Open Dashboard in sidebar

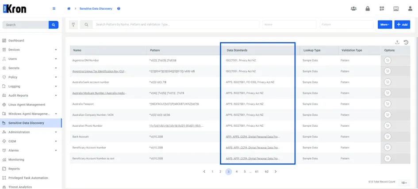(x=16, y=41)
